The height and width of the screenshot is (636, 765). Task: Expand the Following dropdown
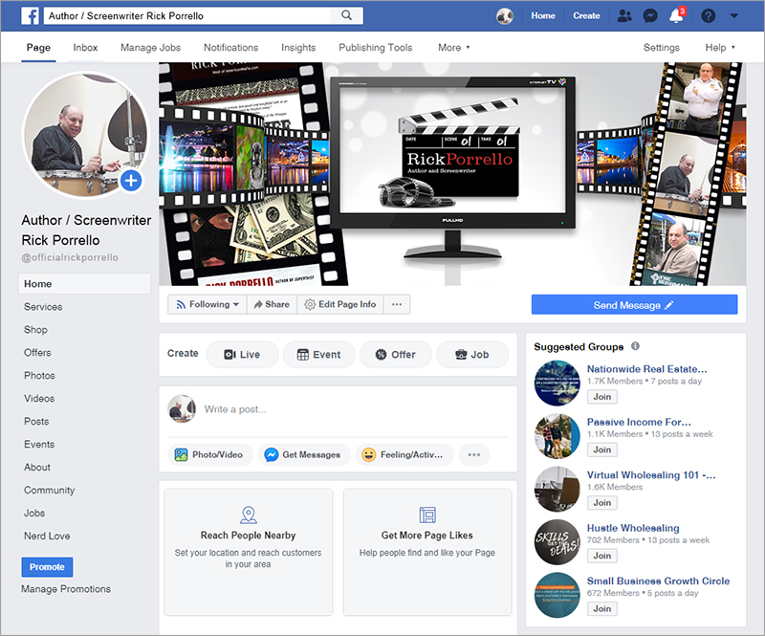coord(208,304)
